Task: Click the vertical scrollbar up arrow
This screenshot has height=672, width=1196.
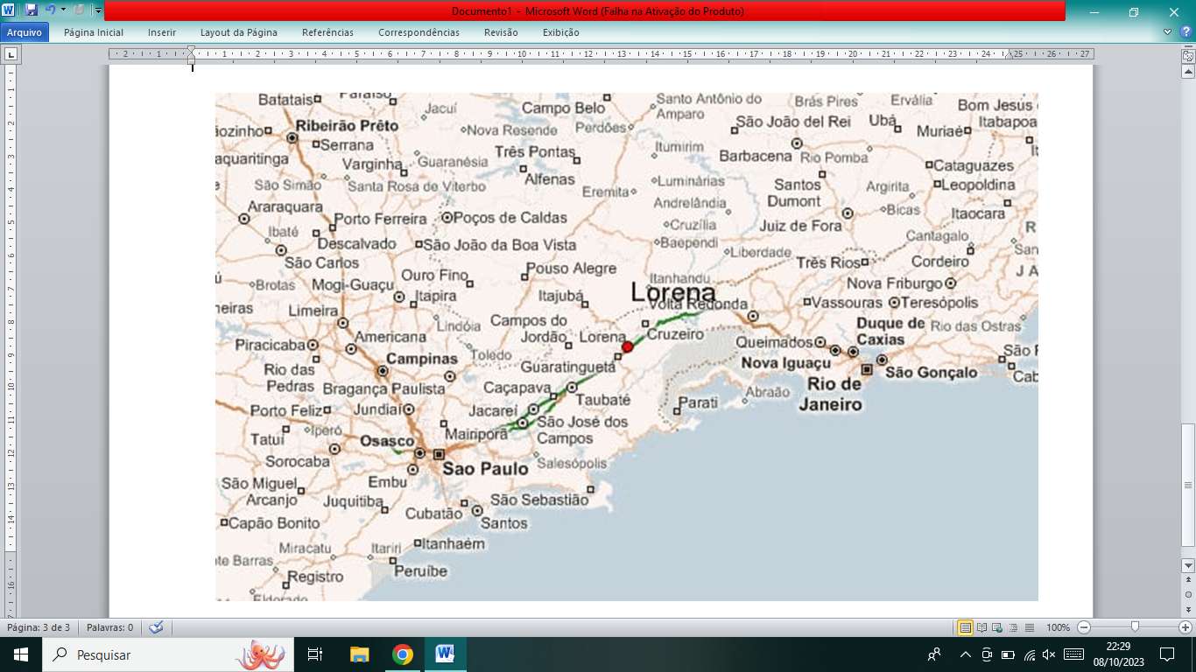Action: tap(1188, 73)
